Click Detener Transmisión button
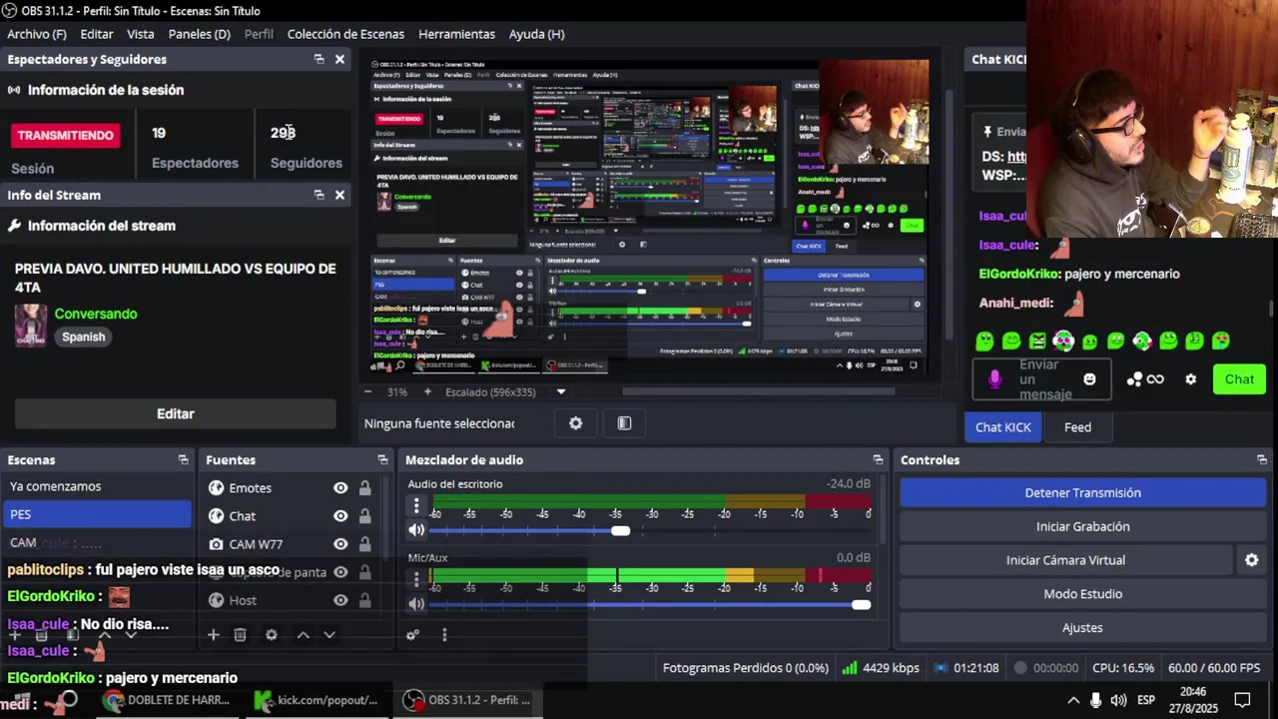1278x719 pixels. pyautogui.click(x=1082, y=492)
